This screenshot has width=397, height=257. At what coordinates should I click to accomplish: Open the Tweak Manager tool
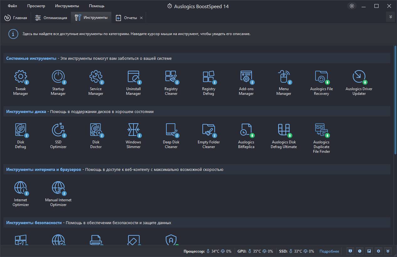pyautogui.click(x=21, y=82)
